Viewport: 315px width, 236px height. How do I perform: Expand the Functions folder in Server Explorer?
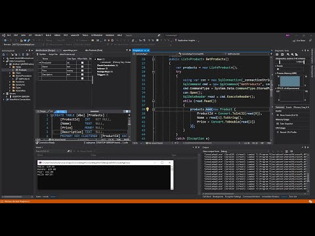point(10,82)
